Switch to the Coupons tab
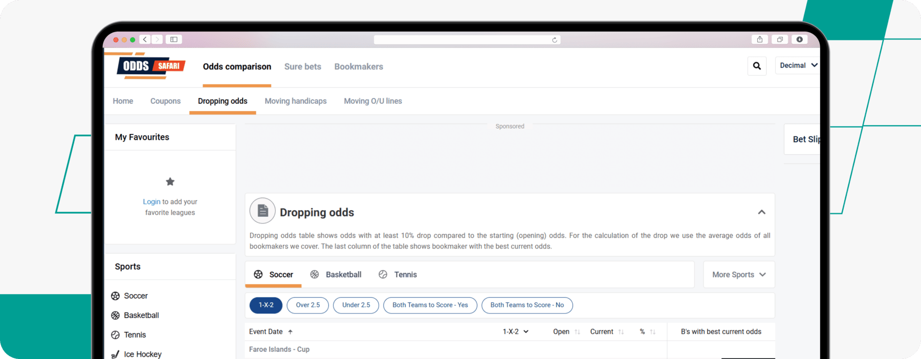 [x=165, y=101]
